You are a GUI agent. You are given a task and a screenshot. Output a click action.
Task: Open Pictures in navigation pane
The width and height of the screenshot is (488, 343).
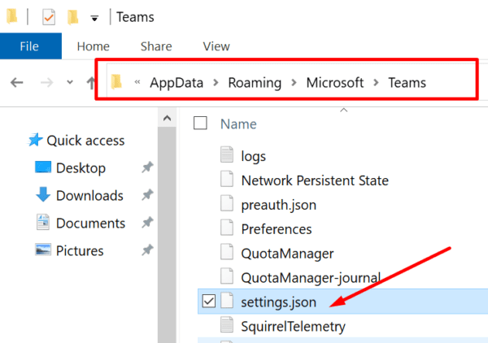coord(80,250)
